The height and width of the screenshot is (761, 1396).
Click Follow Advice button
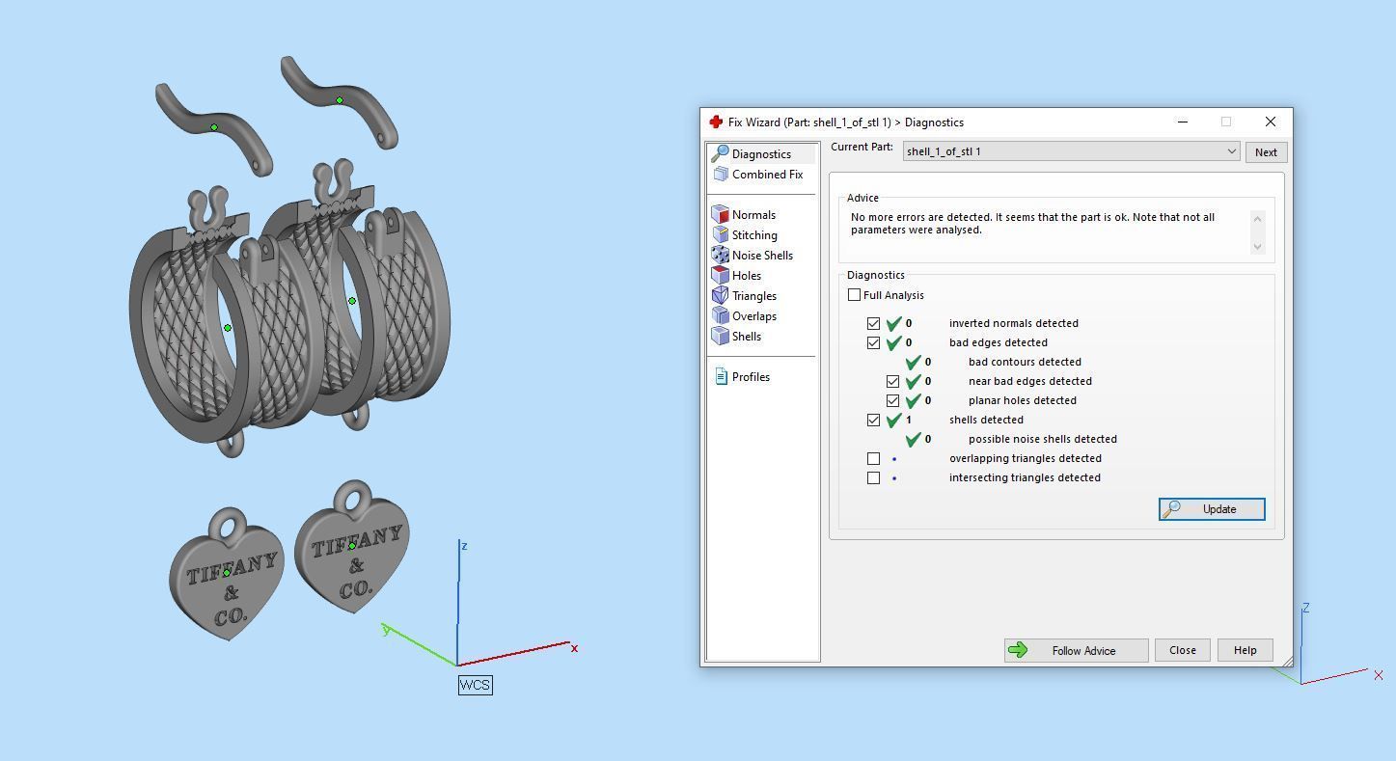[1077, 650]
